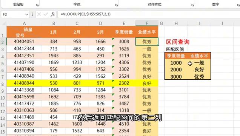This screenshot has width=240, height=136.
Task: Click the Select All corner triangle
Action: 4,23
